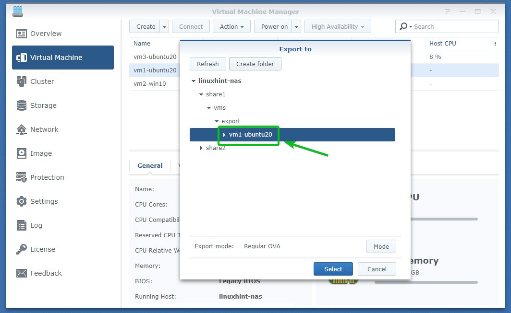This screenshot has width=511, height=313.
Task: Select the Virtual Machine sidebar icon
Action: click(22, 58)
